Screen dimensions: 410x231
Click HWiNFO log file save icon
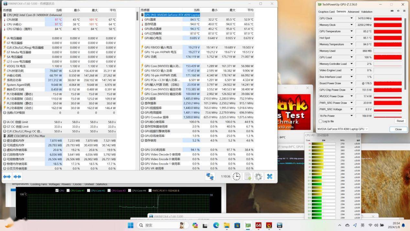pyautogui.click(x=248, y=176)
